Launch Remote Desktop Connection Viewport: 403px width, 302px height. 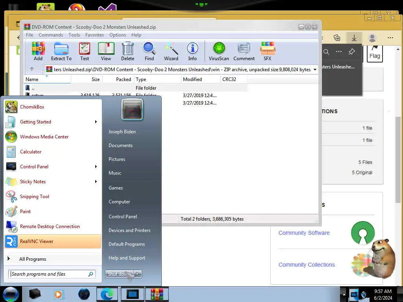coord(53,226)
